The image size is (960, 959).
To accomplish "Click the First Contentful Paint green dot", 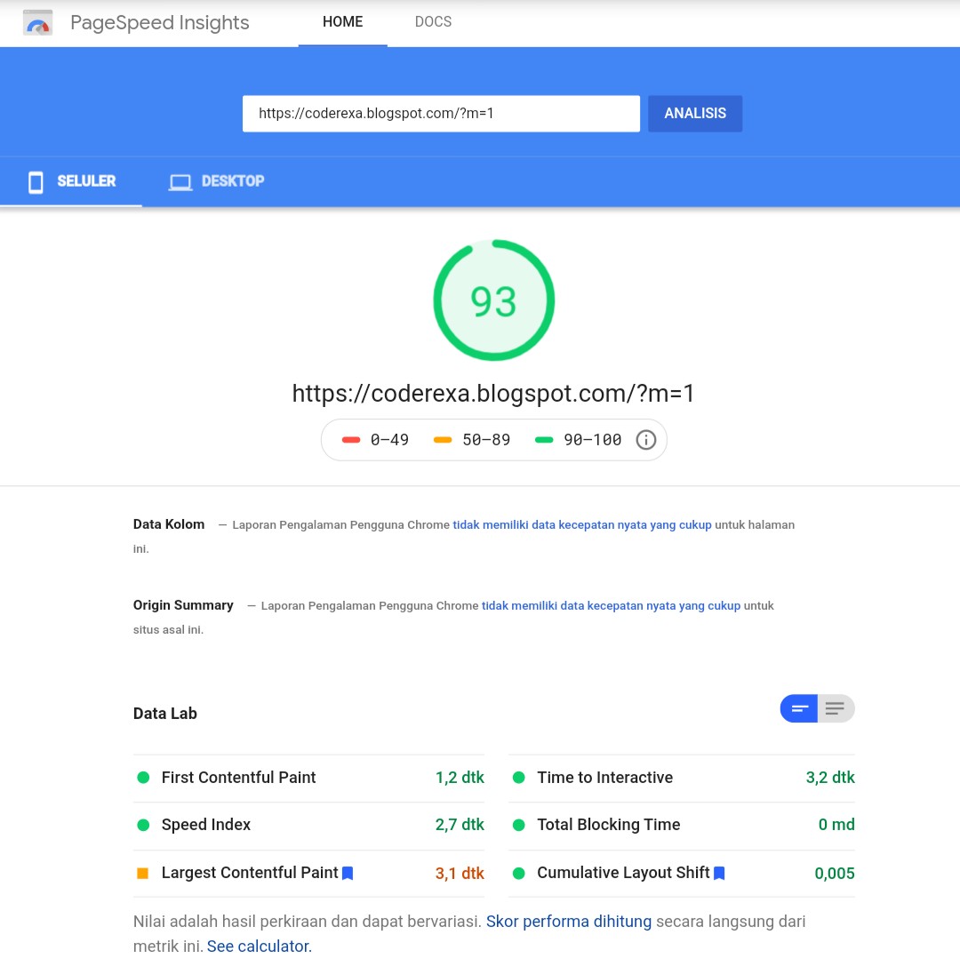I will [x=143, y=778].
